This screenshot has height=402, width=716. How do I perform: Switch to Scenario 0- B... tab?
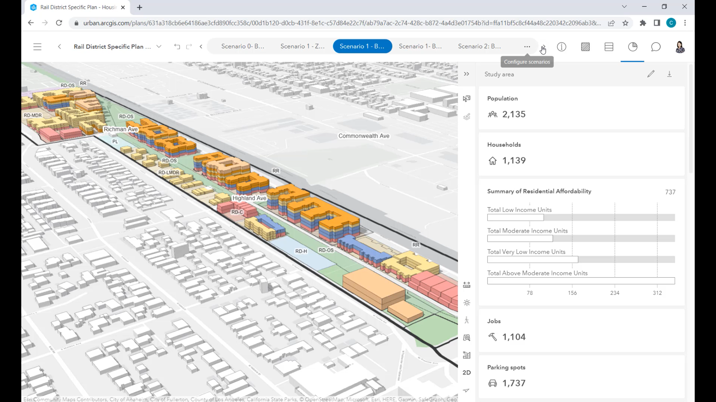(242, 46)
